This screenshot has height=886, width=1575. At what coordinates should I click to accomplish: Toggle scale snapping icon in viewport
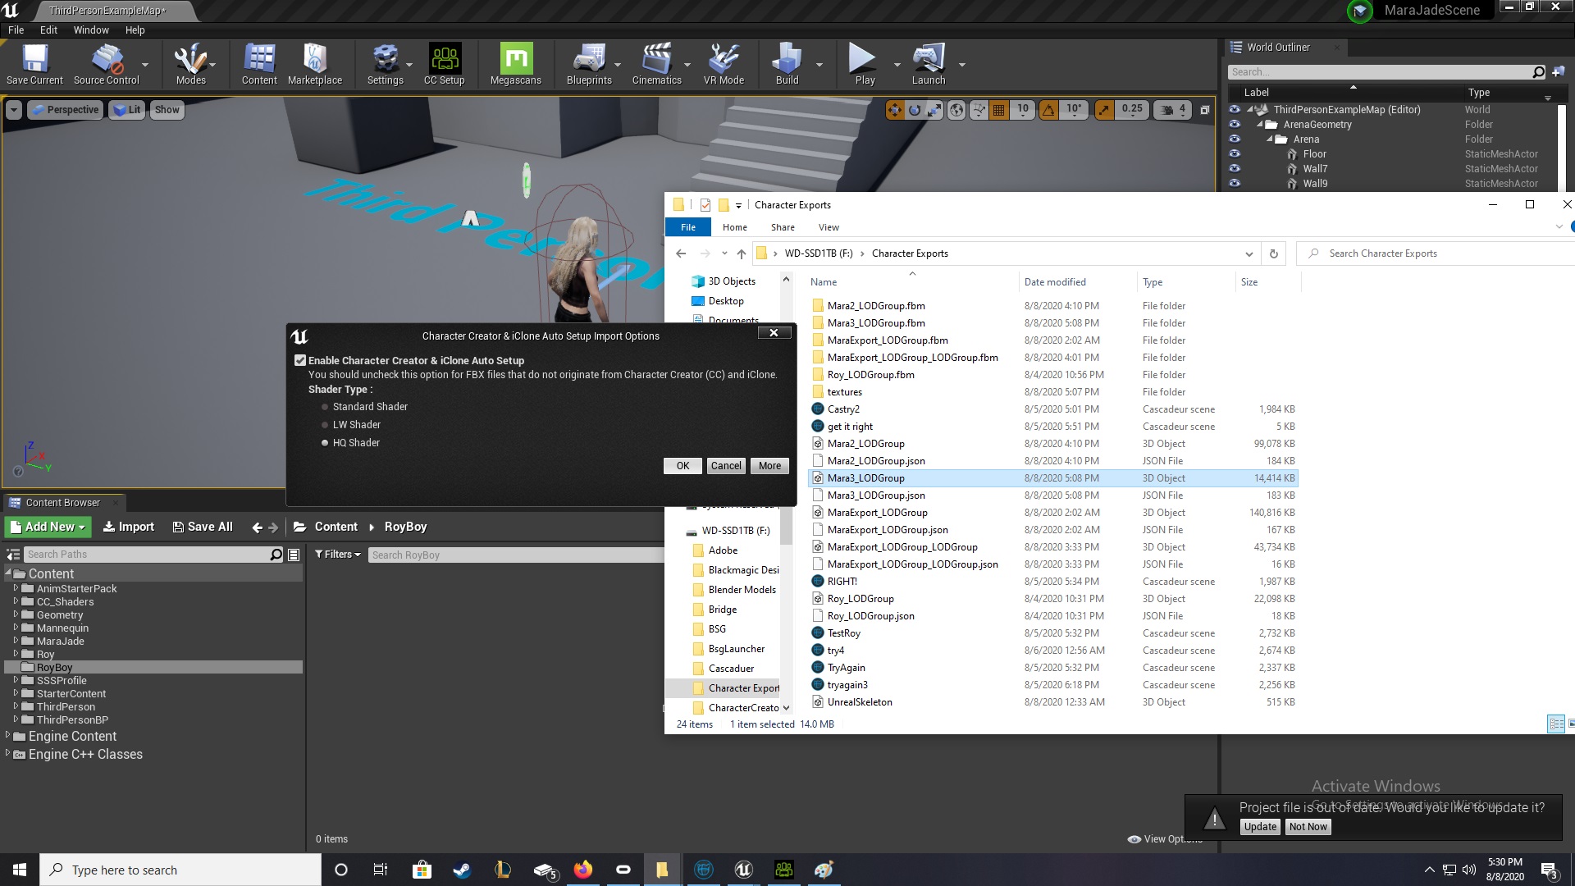[1105, 109]
